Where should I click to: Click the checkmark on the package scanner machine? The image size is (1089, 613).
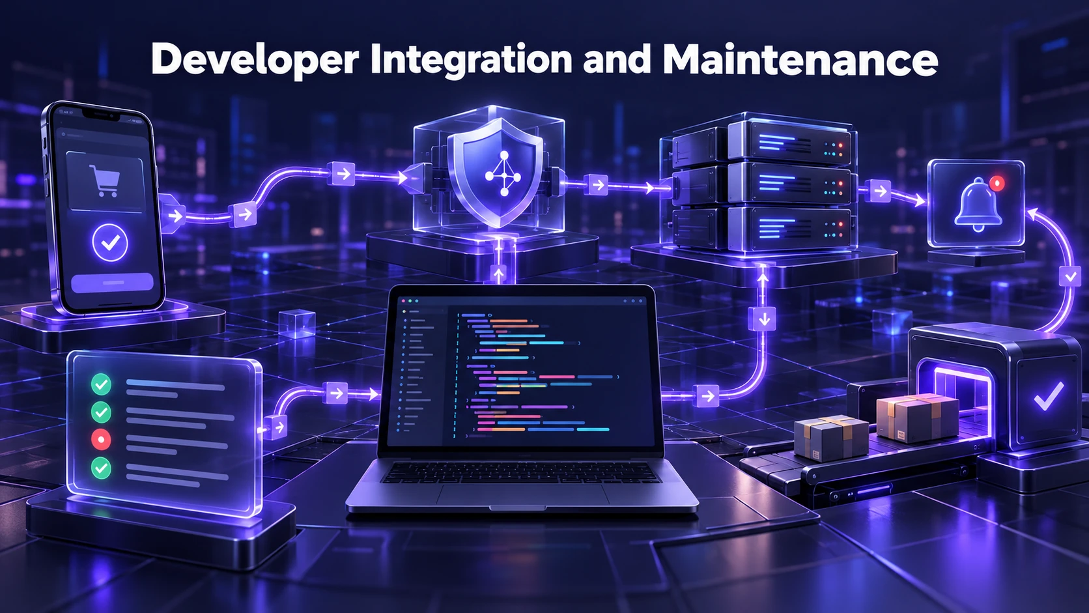pyautogui.click(x=1049, y=395)
